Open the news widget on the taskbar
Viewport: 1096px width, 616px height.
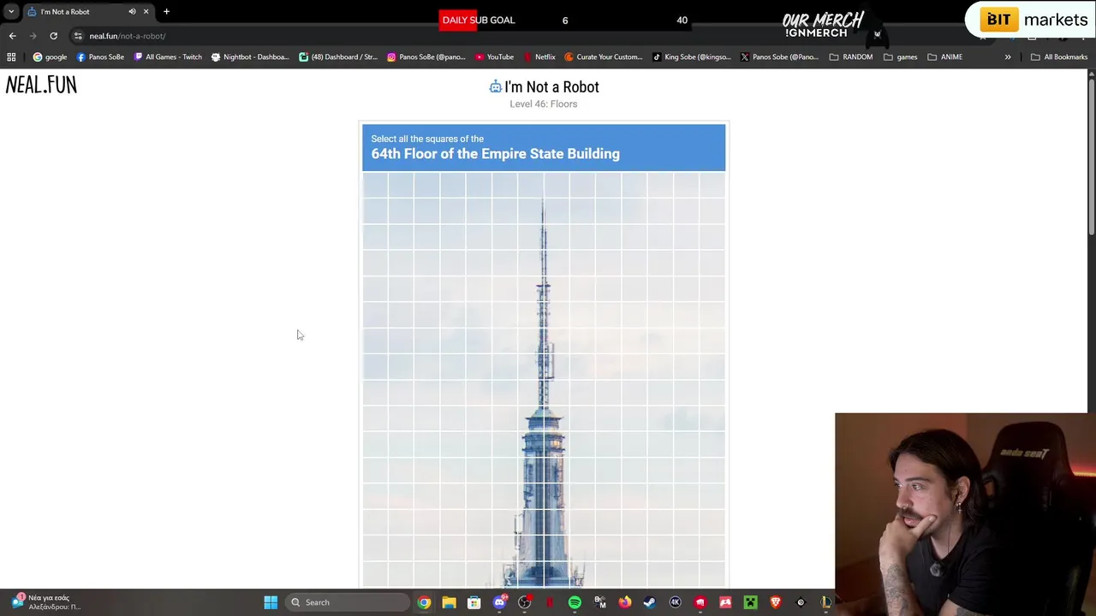coord(47,602)
